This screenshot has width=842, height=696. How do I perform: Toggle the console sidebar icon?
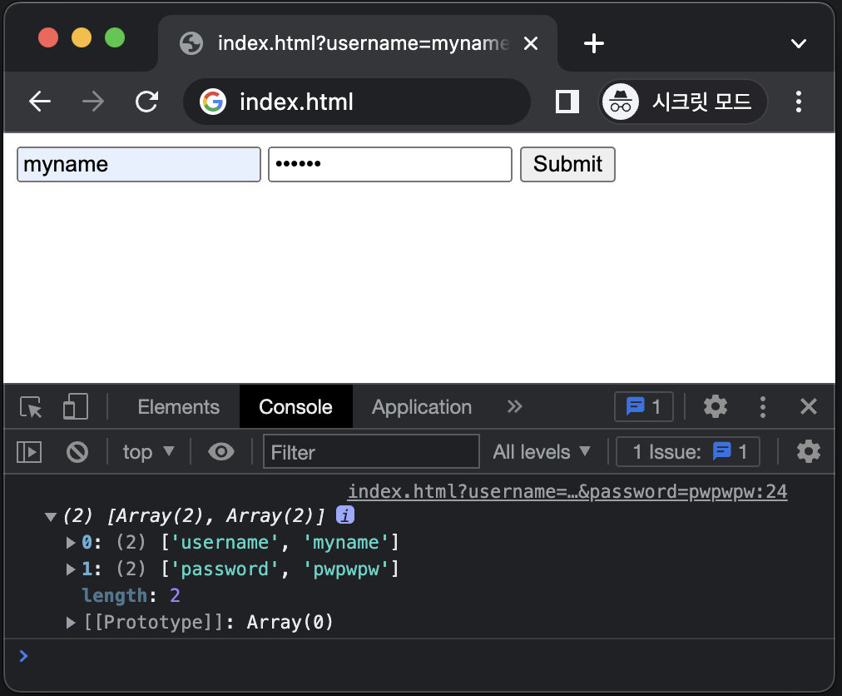pos(29,452)
